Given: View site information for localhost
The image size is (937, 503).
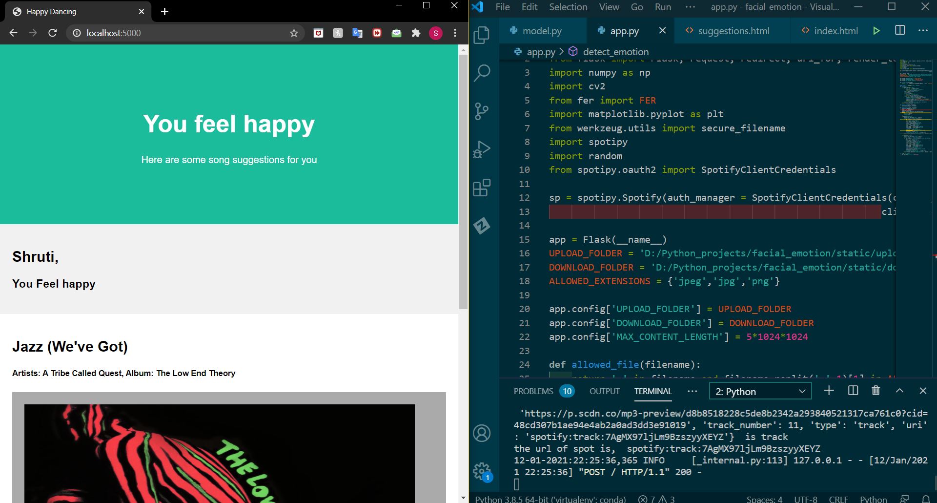Looking at the screenshot, I should tap(77, 33).
